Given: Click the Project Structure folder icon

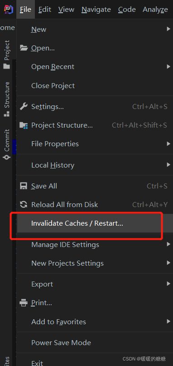Looking at the screenshot, I should pyautogui.click(x=24, y=125).
